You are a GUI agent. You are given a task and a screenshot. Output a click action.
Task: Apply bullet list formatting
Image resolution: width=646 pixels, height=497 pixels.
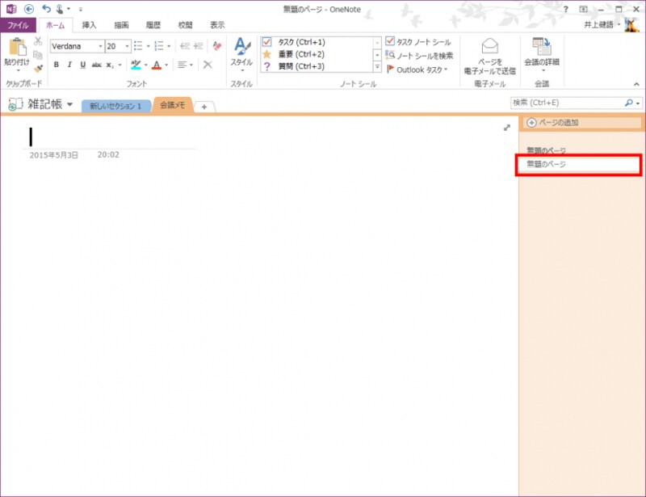[x=138, y=46]
